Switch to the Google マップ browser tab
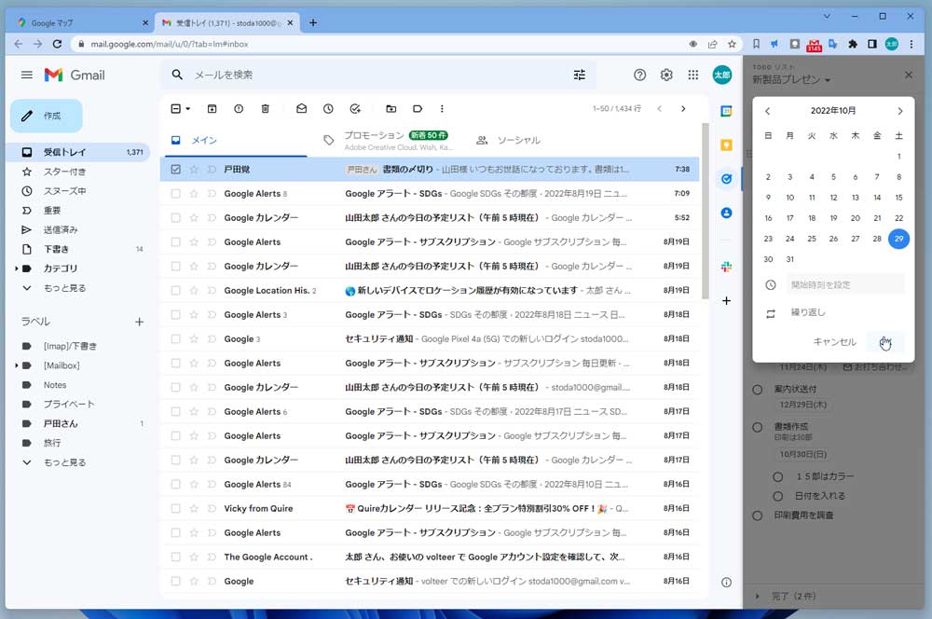Image resolution: width=932 pixels, height=619 pixels. coord(80,23)
